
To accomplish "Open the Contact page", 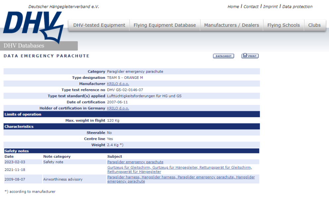I will [251, 7].
